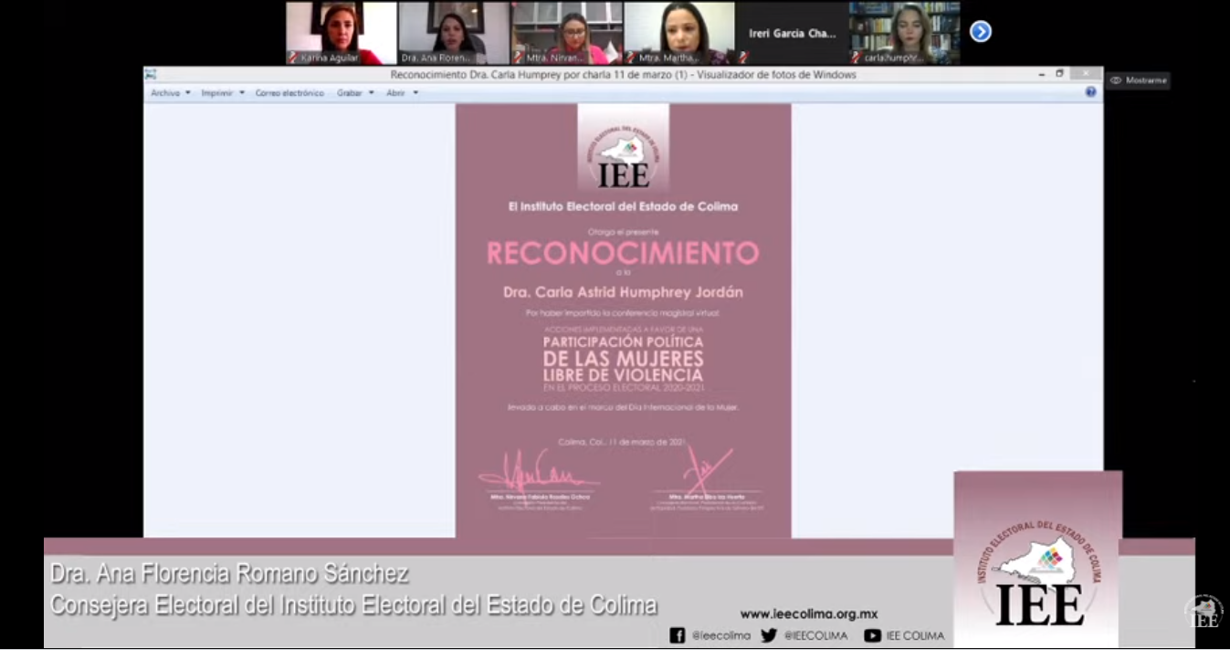This screenshot has height=650, width=1230.
Task: Open the Grabar dropdown
Action: point(355,93)
